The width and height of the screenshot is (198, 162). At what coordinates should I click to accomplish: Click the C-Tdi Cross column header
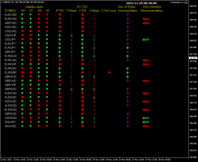point(109,10)
